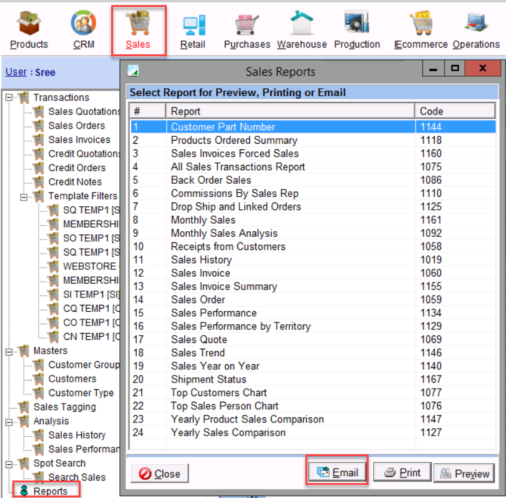Open the Purchases module icon
This screenshot has width=506, height=498.
pyautogui.click(x=247, y=25)
